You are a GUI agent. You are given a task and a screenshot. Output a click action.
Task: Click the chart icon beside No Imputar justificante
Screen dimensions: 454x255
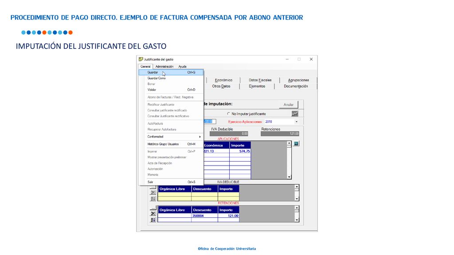(295, 114)
